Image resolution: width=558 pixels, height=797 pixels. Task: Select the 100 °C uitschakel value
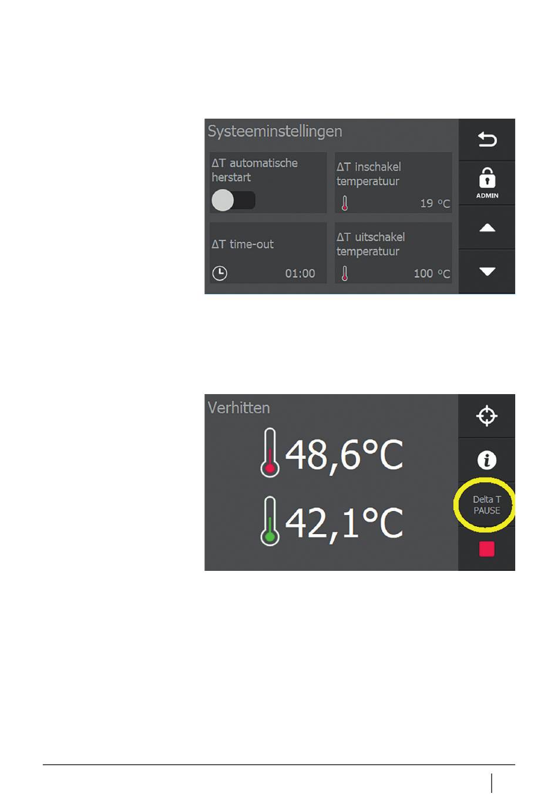[x=432, y=274]
